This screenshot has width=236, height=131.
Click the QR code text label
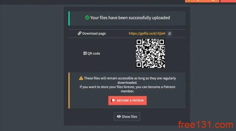tap(94, 53)
